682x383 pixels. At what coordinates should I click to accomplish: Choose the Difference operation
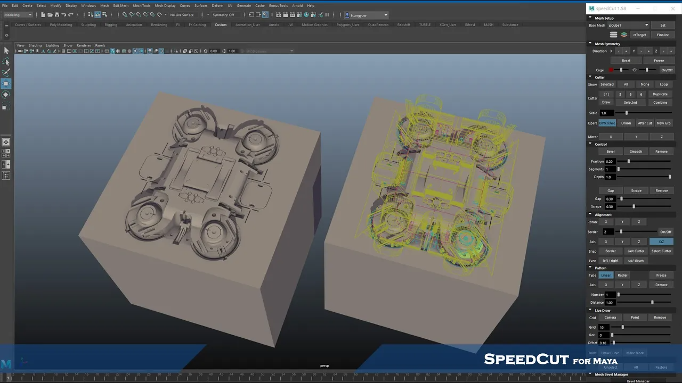coord(607,123)
